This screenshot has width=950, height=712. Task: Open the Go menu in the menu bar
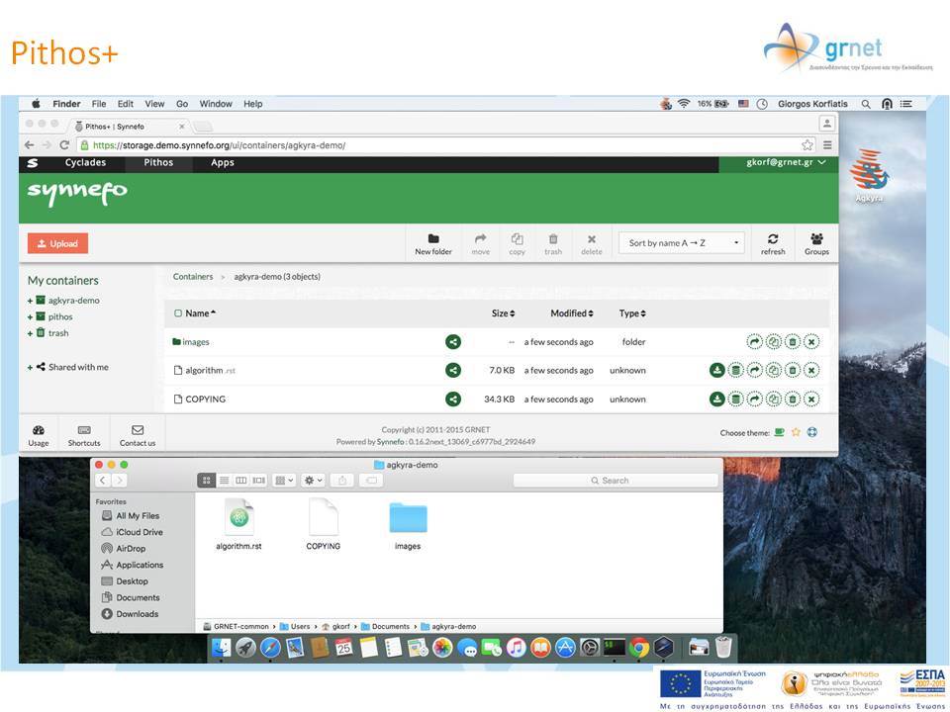click(182, 104)
